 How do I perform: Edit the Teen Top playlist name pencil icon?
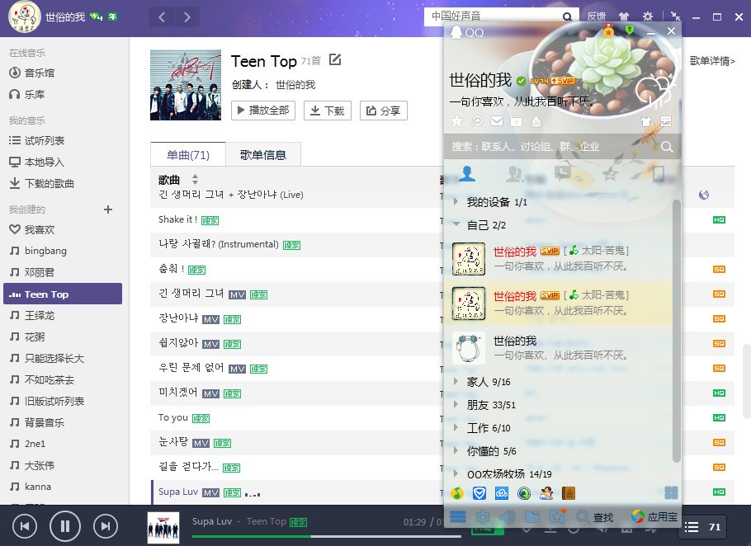[x=335, y=60]
